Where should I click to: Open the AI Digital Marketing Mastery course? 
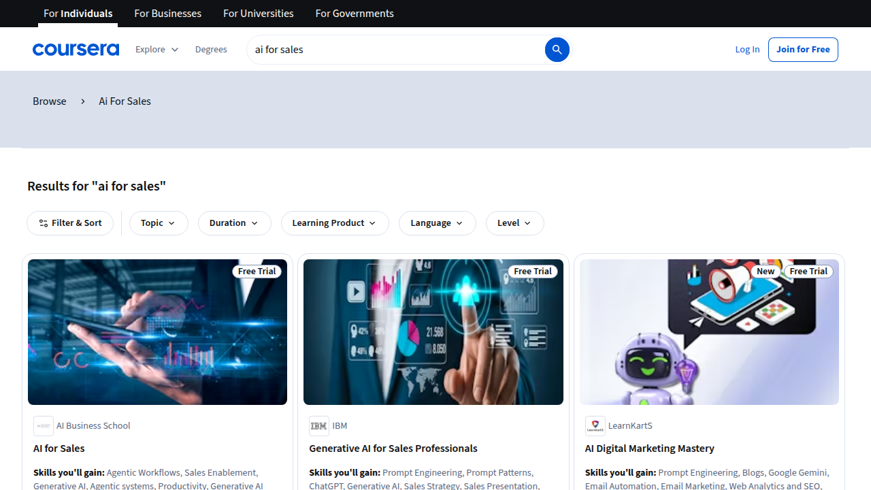[x=650, y=448]
